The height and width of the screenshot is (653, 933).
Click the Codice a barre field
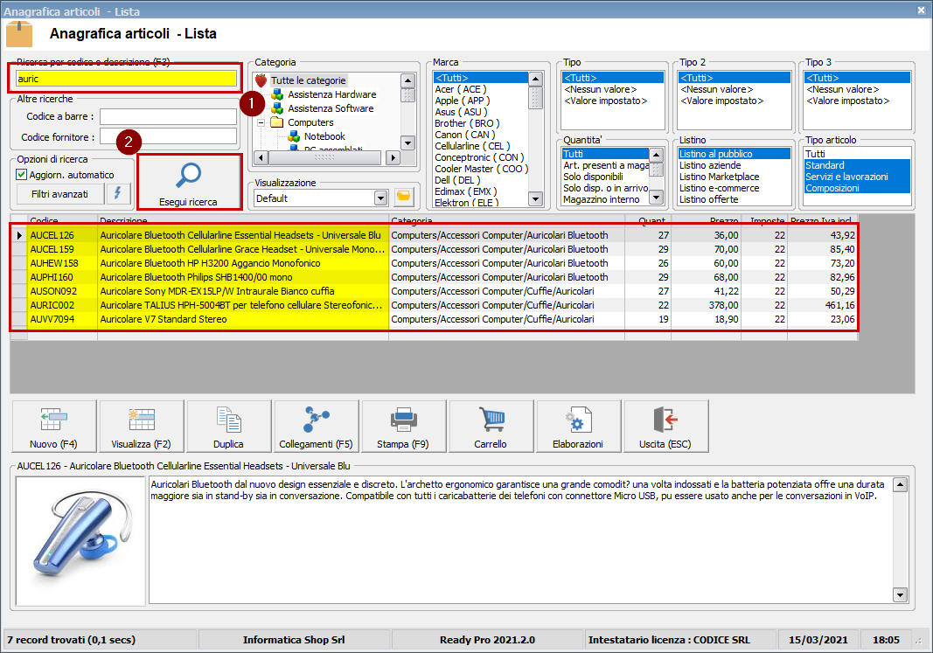[168, 117]
